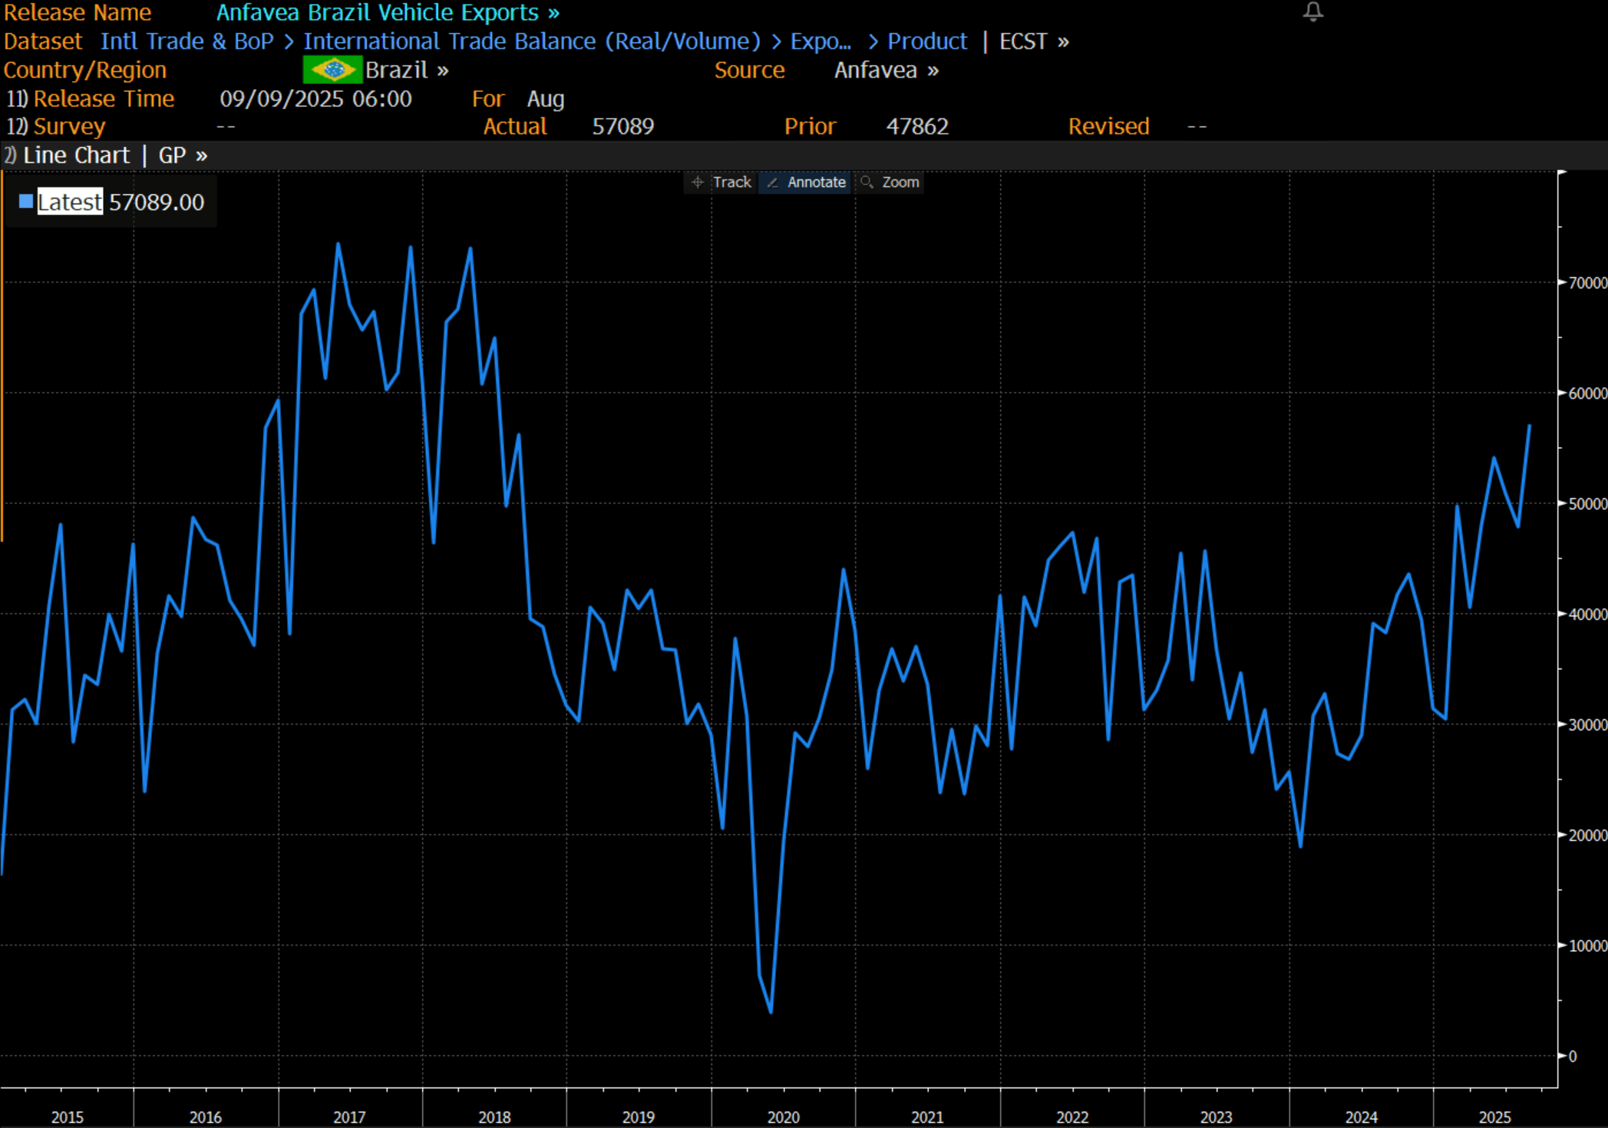Click the blue Latest series color square
Image resolution: width=1608 pixels, height=1128 pixels.
coord(26,202)
